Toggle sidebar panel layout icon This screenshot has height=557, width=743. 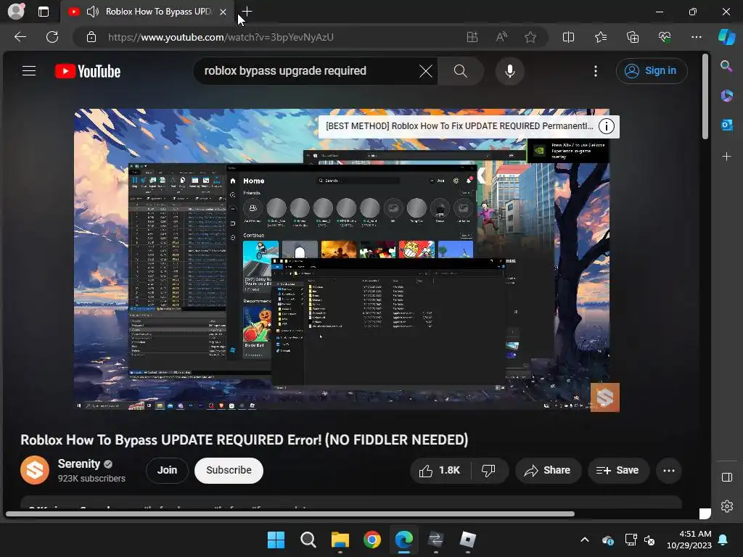(x=726, y=477)
